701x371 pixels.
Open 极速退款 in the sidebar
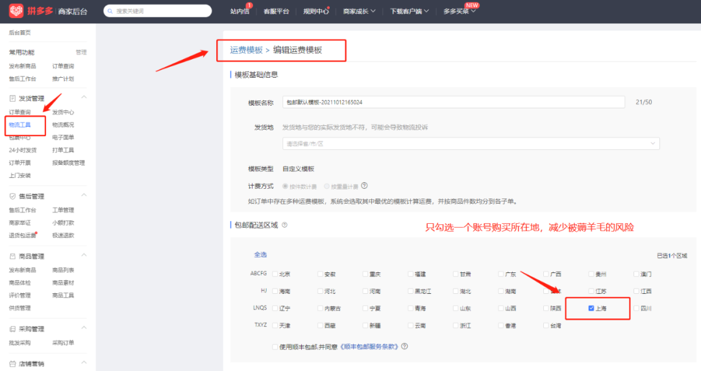click(x=63, y=235)
